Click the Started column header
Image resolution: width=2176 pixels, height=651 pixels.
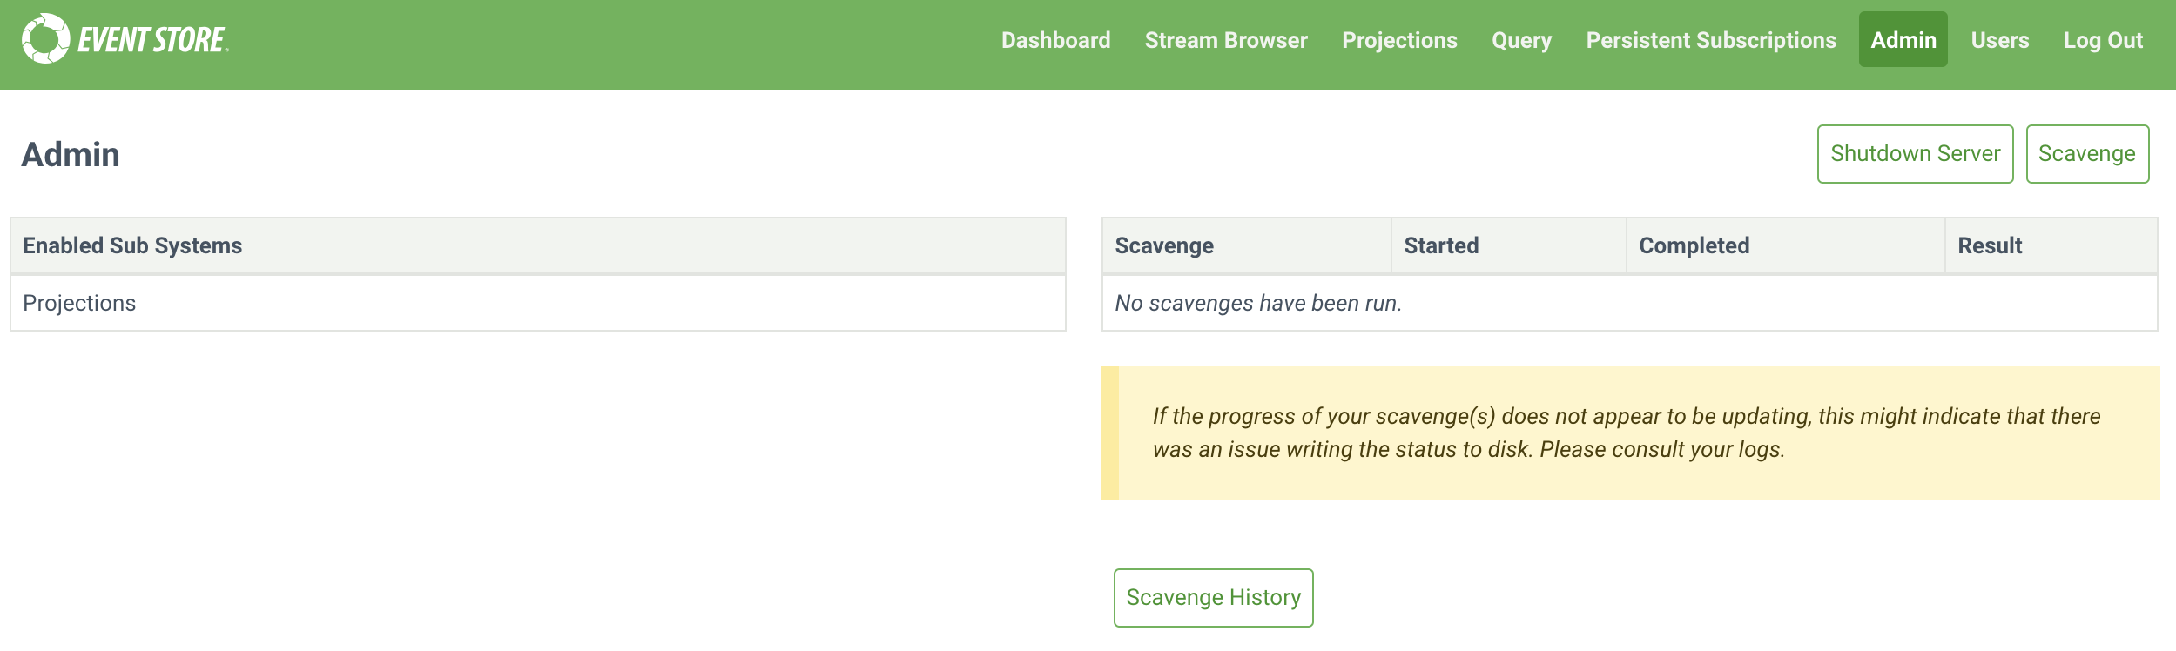(x=1440, y=245)
